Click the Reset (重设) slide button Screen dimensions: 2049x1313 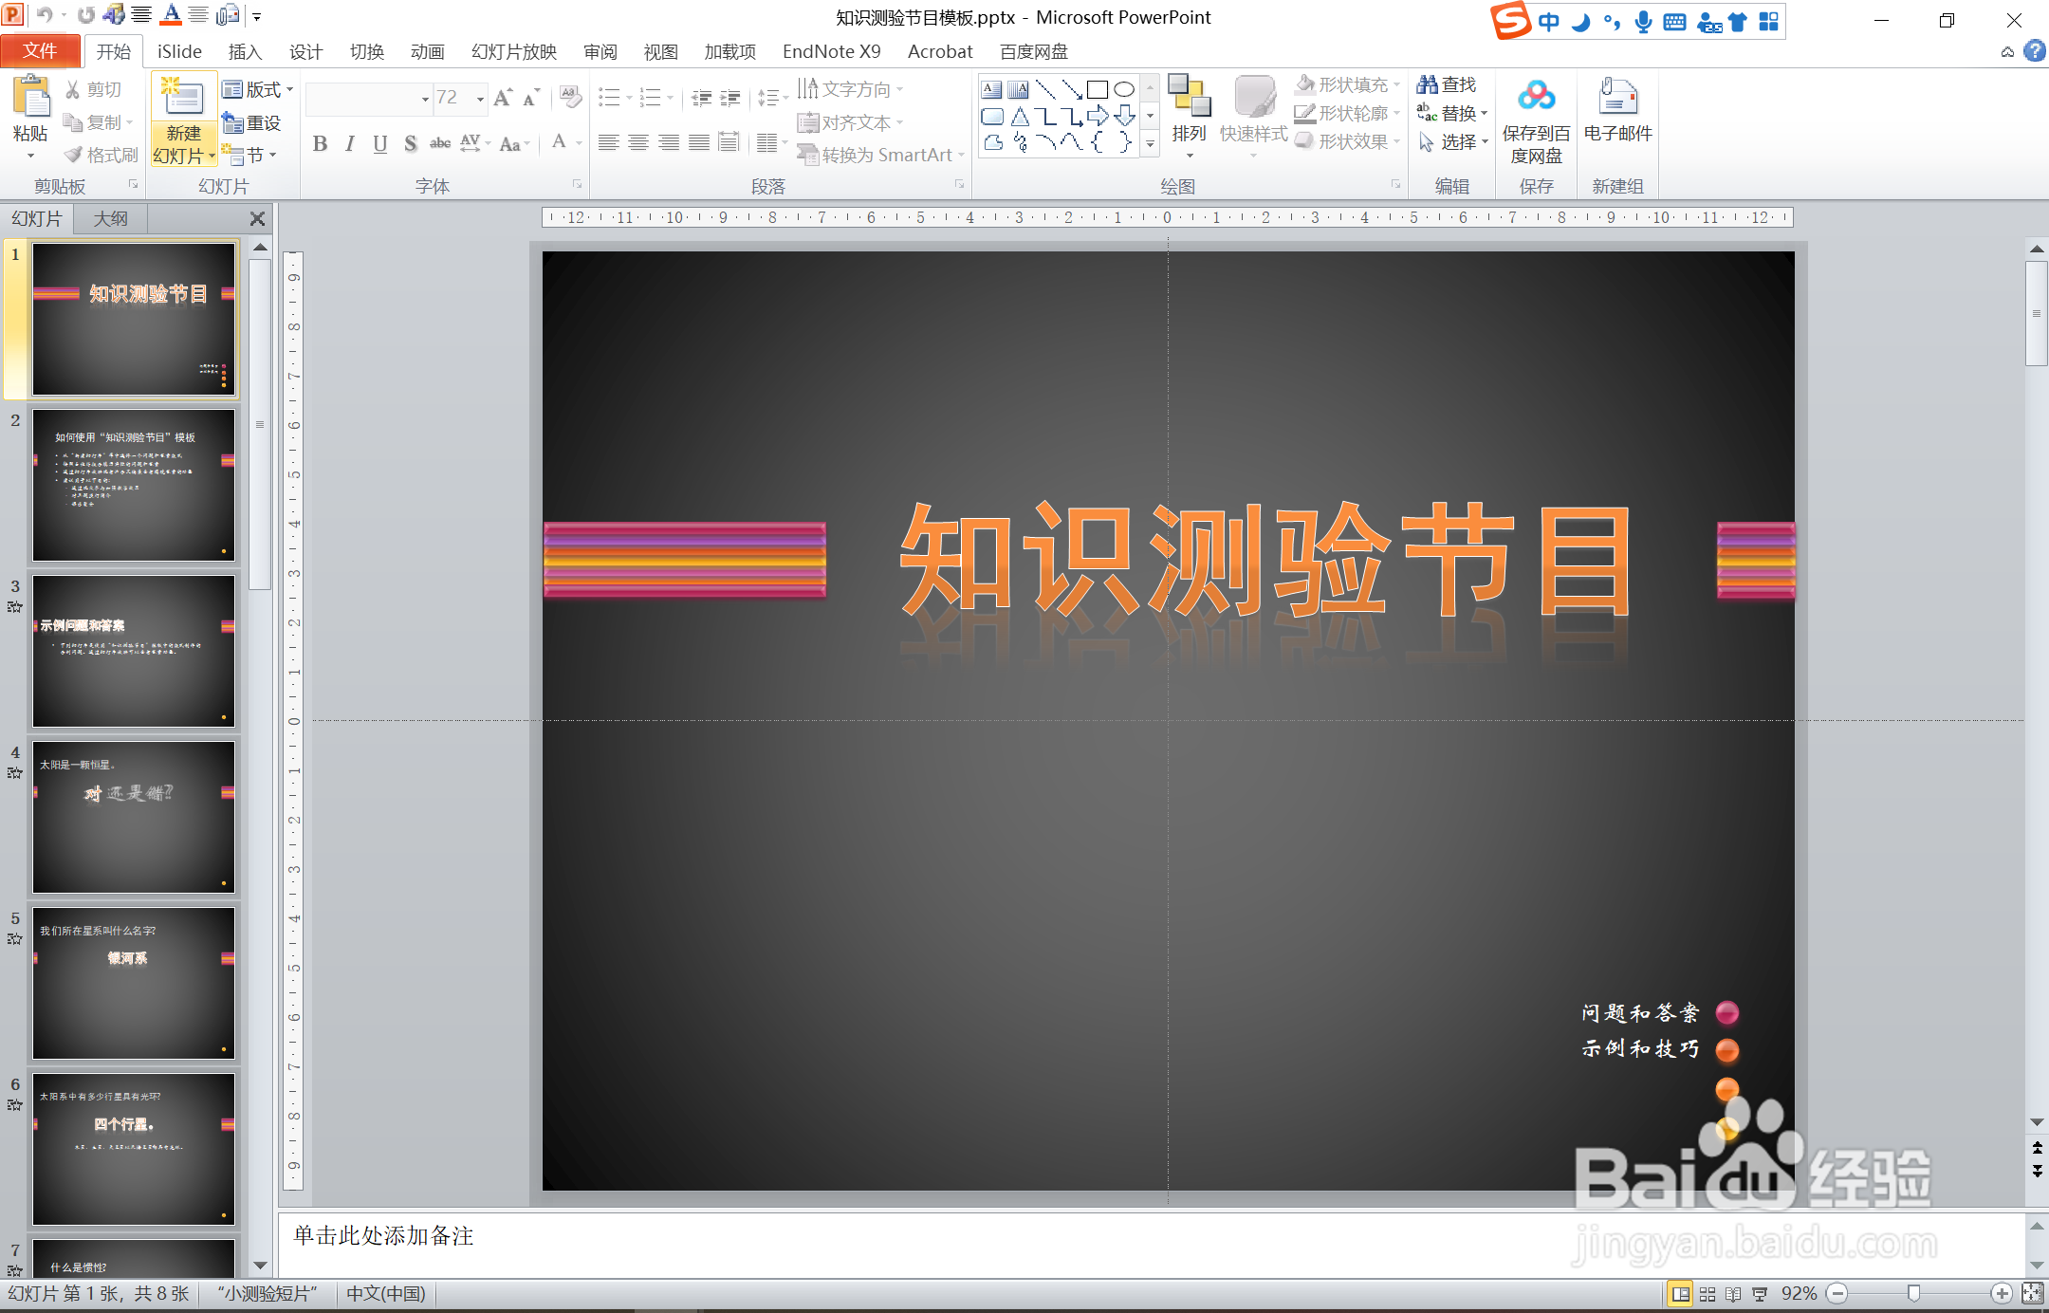coord(252,123)
